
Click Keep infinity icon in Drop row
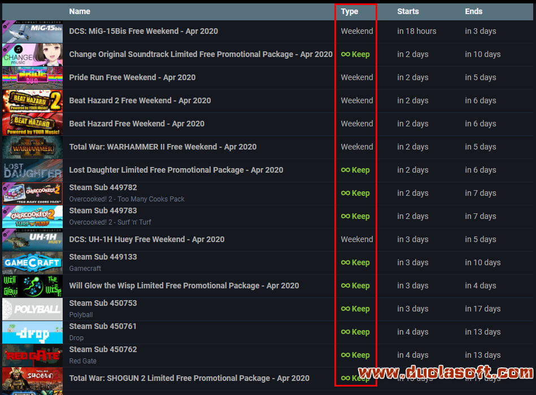(x=345, y=332)
